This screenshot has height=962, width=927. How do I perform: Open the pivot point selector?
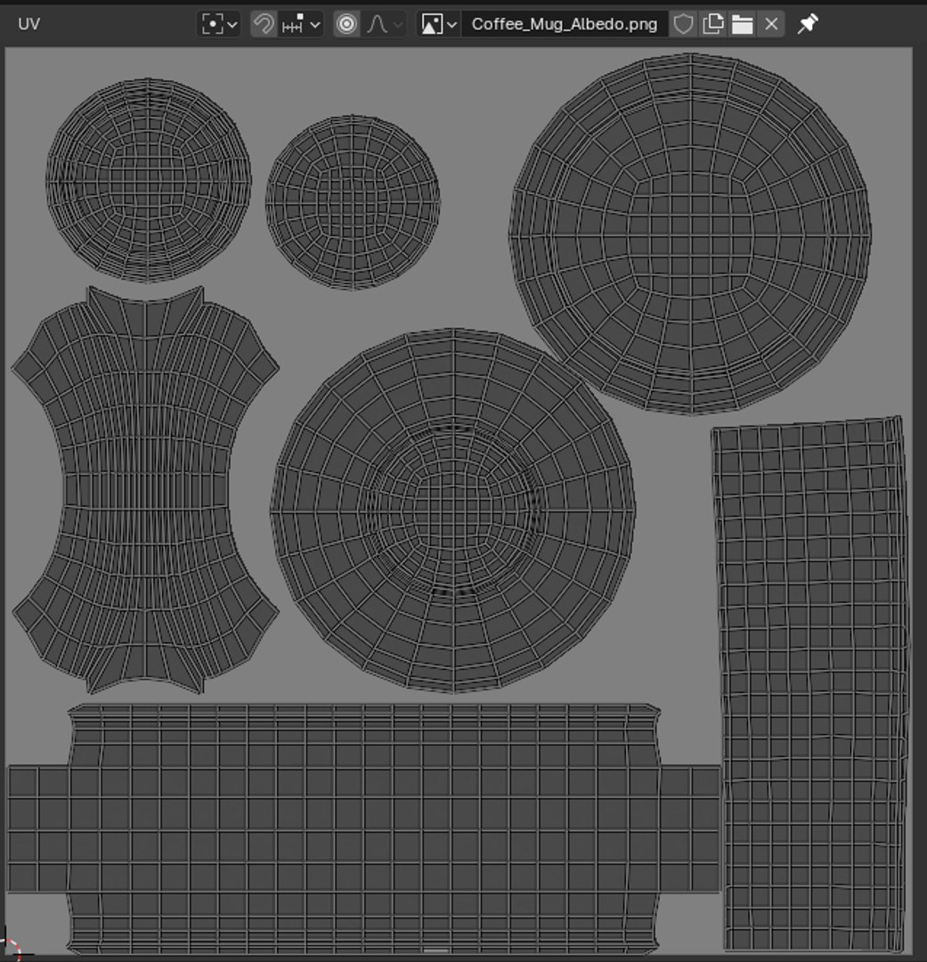coord(219,25)
